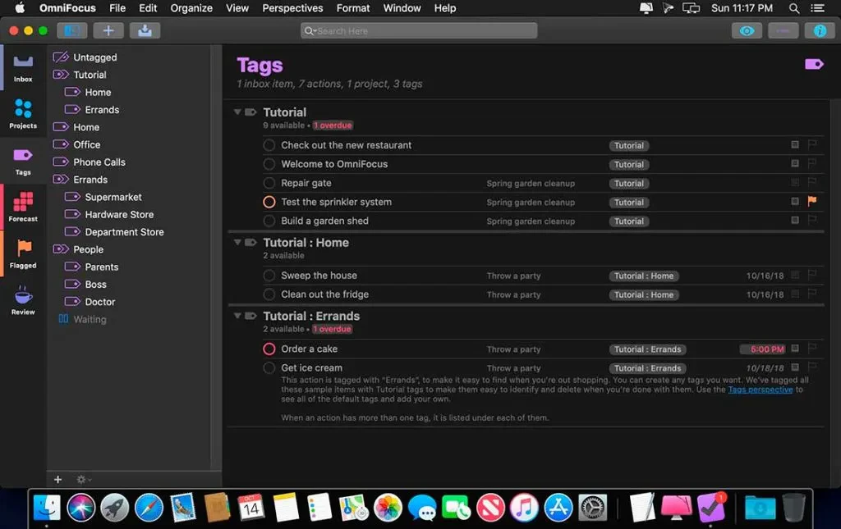
Task: Add a new tag with the sidebar plus
Action: coord(58,479)
